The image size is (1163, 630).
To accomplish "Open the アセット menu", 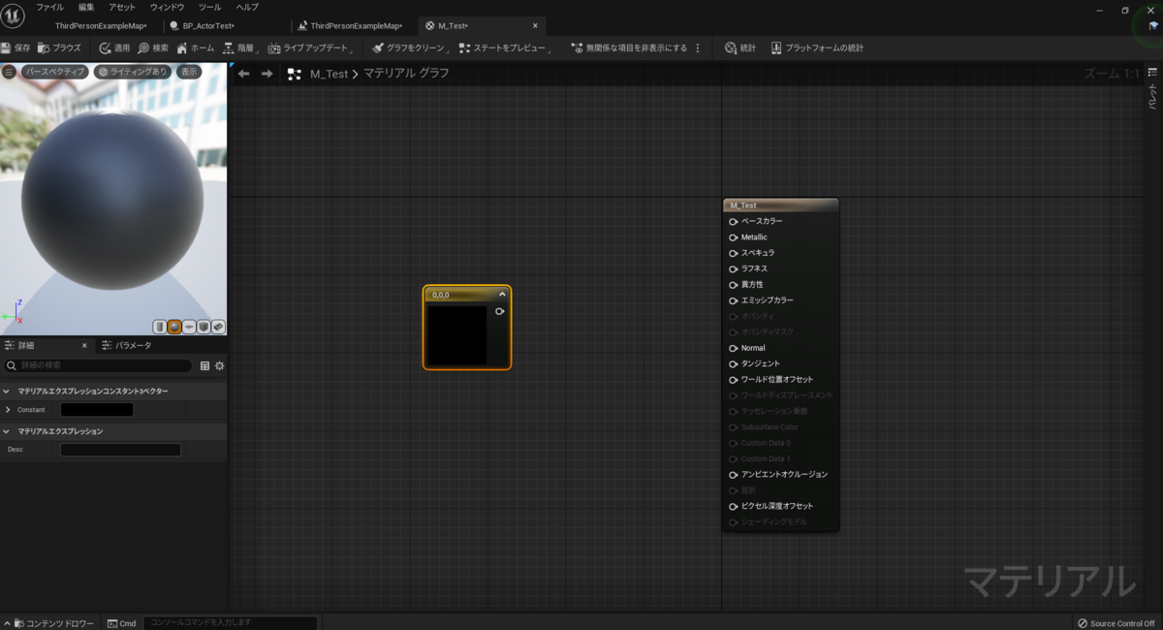I will point(122,7).
